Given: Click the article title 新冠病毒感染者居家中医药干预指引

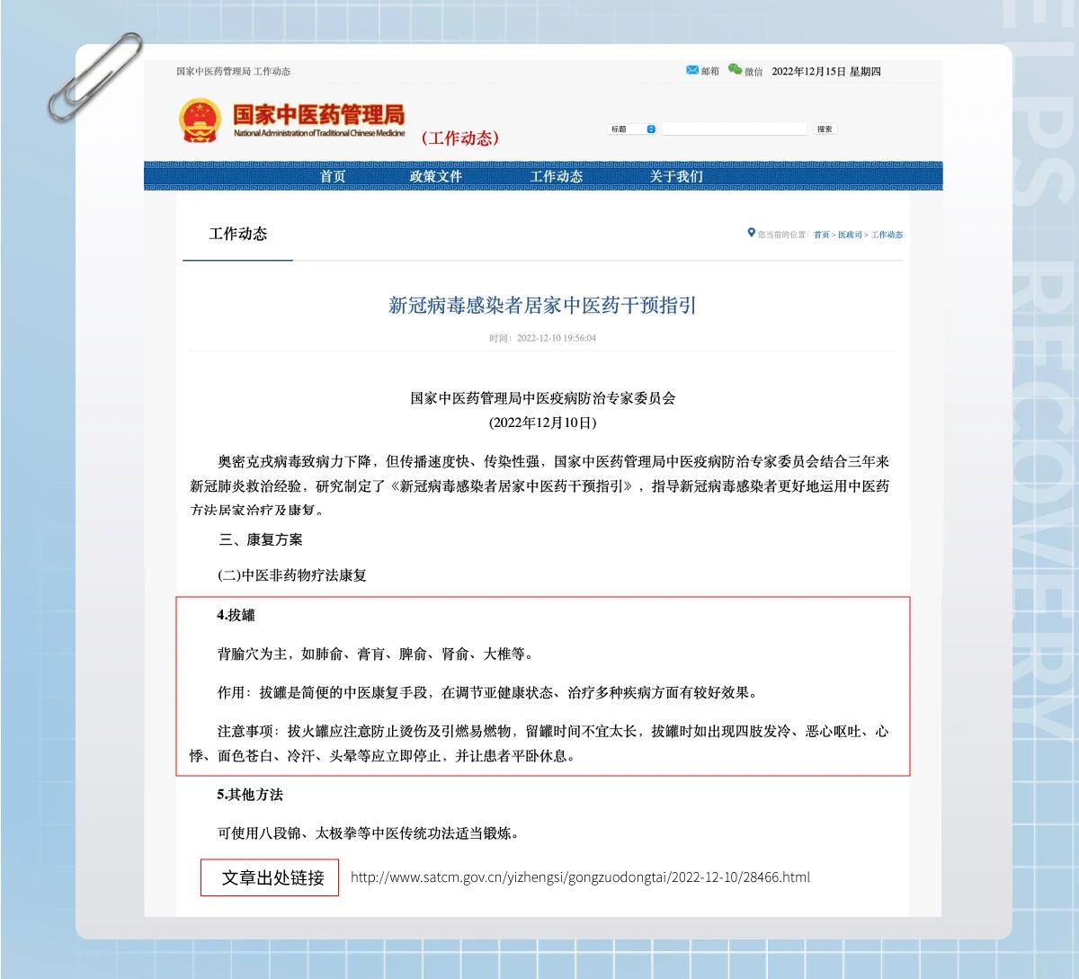Looking at the screenshot, I should 542,306.
